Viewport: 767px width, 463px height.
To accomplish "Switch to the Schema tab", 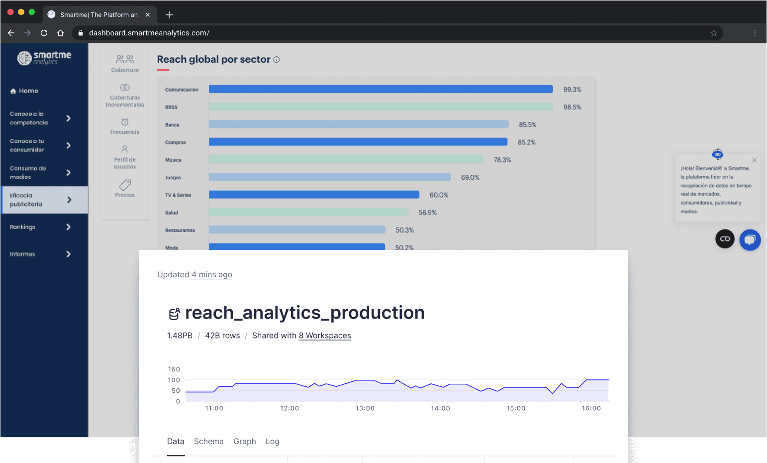I will point(208,441).
